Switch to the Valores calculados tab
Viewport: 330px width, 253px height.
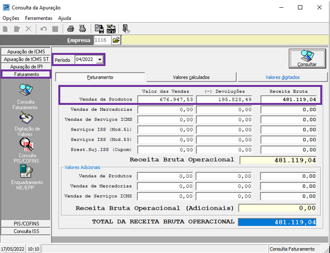tap(191, 77)
